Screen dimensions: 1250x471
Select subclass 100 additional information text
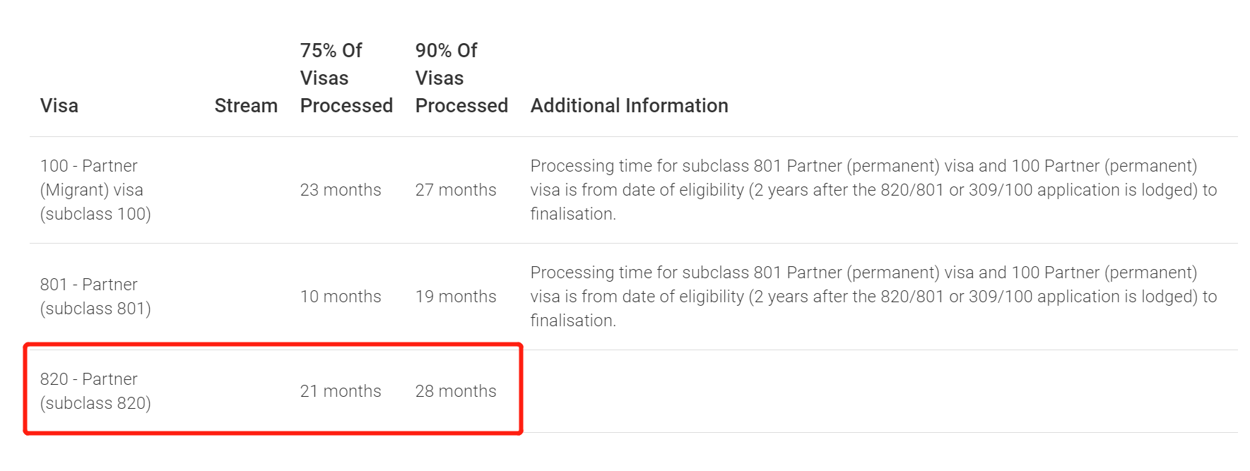[873, 190]
